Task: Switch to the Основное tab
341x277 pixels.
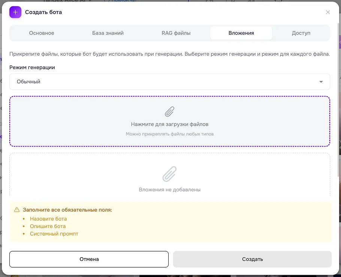Action: [42, 33]
